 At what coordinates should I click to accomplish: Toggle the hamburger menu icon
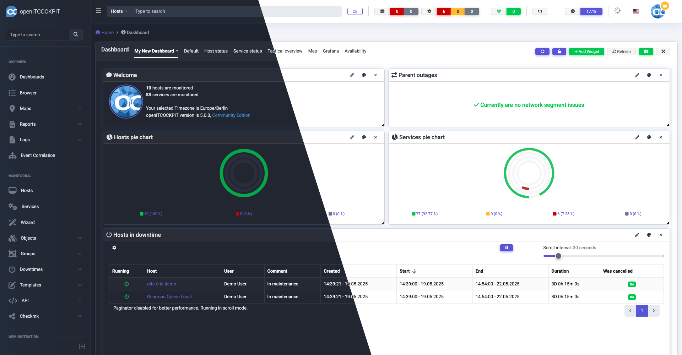coord(98,11)
